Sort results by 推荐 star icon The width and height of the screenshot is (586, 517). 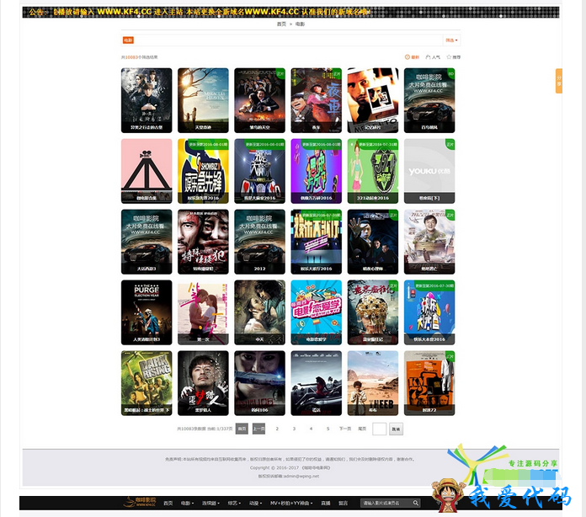point(453,57)
